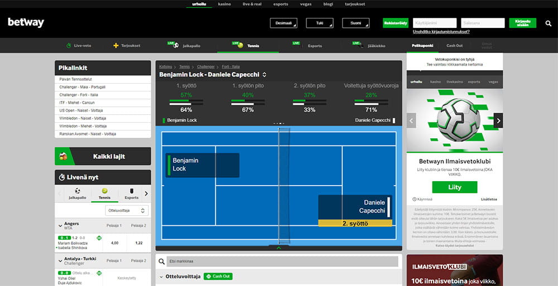Open the Otteluvoittaja market dropdown in sidebar
This screenshot has height=286, width=558.
click(x=127, y=211)
